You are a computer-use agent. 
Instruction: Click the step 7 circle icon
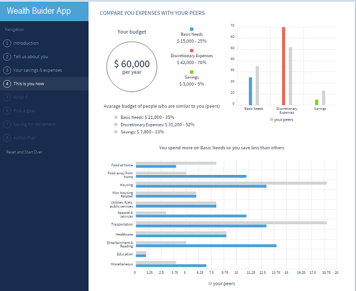pos(7,124)
